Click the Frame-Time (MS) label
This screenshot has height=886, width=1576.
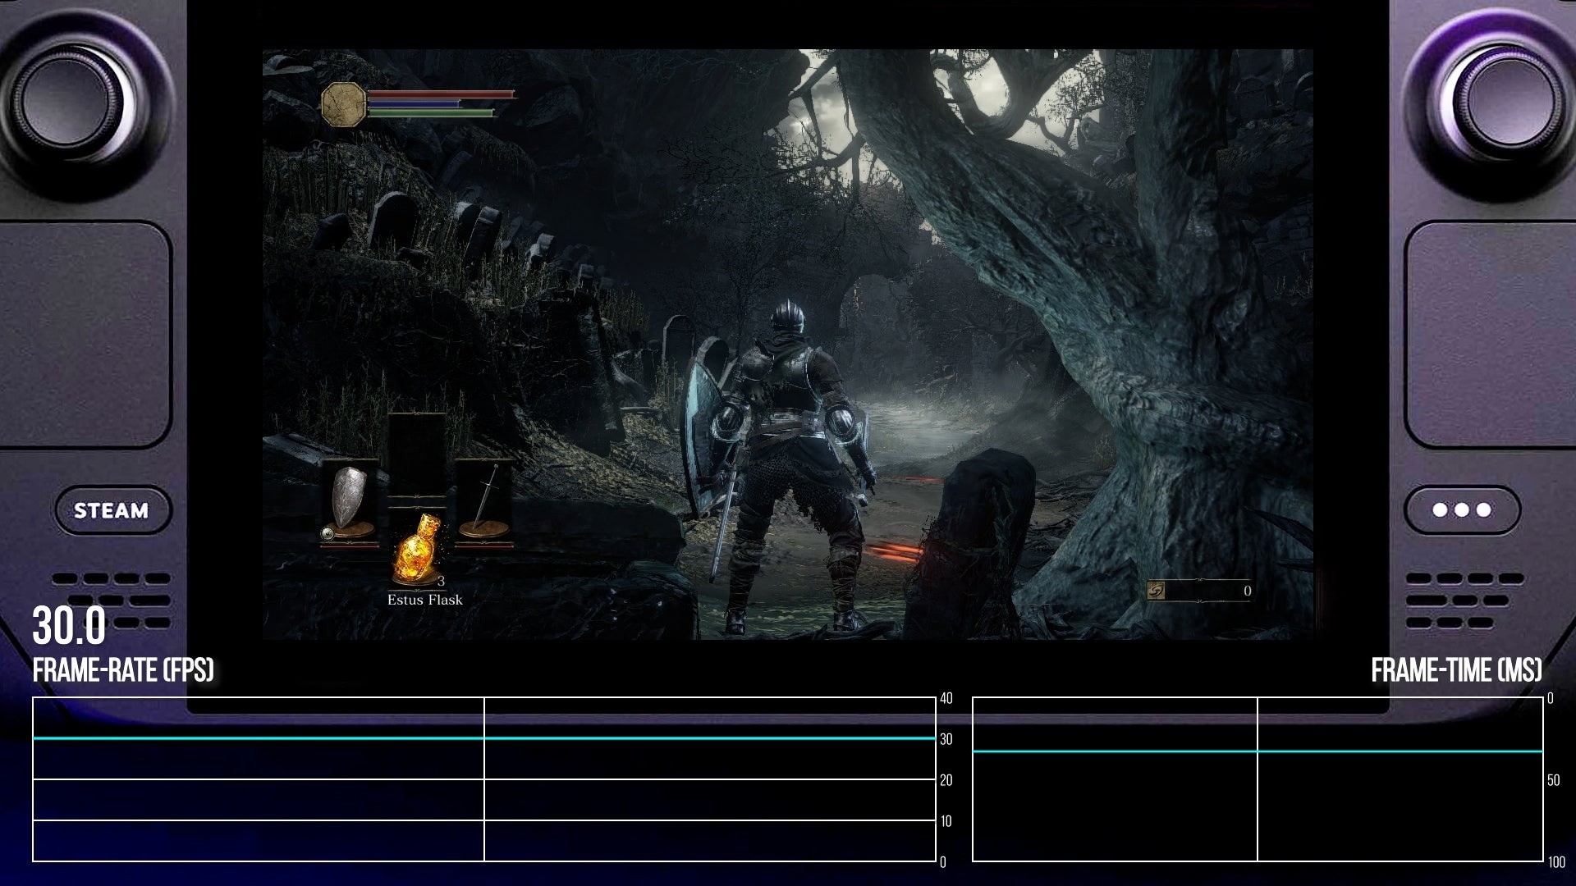(1456, 671)
